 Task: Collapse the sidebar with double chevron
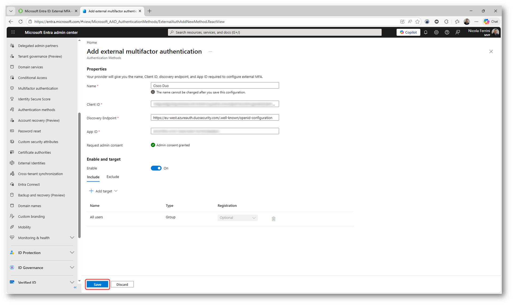tap(75, 287)
